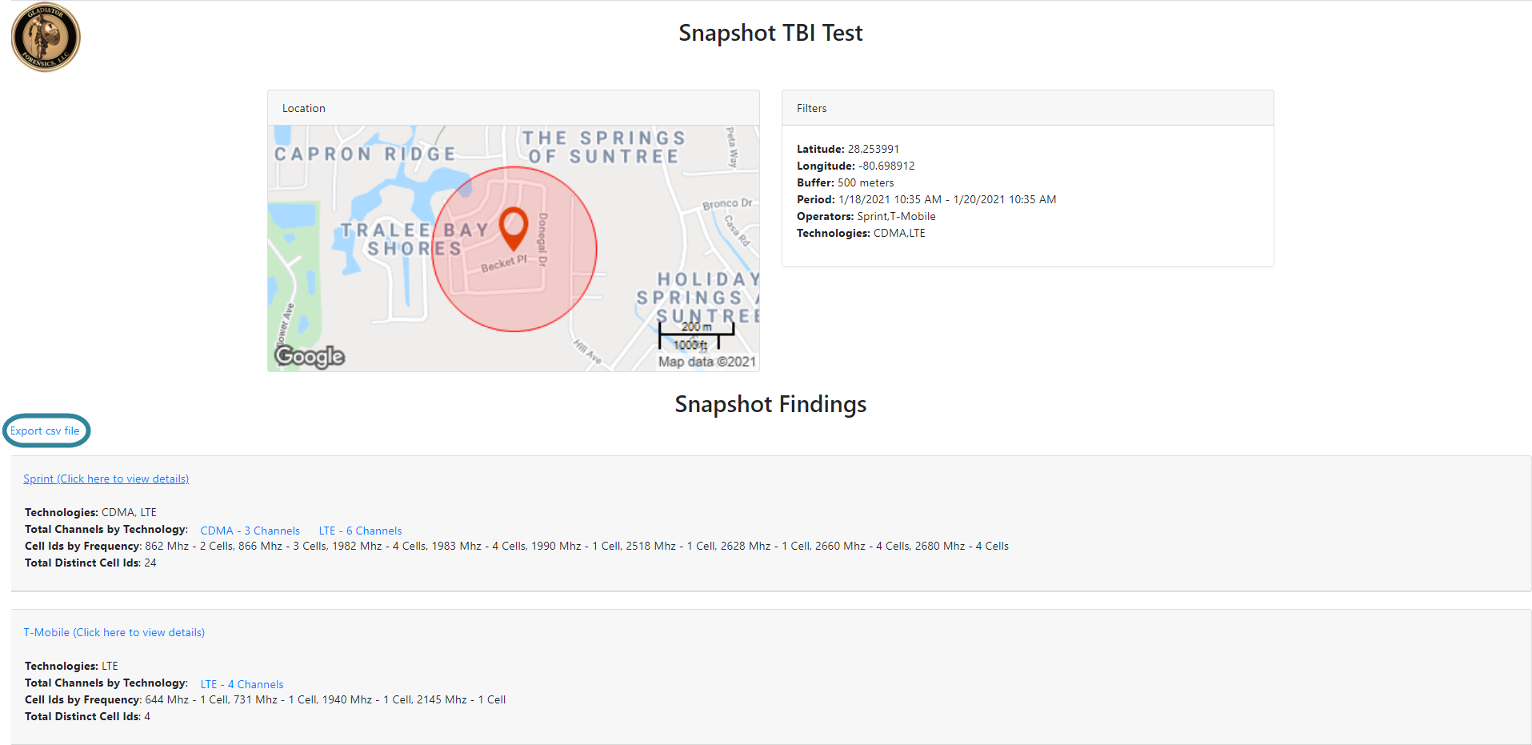This screenshot has width=1532, height=745.
Task: Open LTE - 4 Channels for T-Mobile
Action: pyautogui.click(x=242, y=684)
